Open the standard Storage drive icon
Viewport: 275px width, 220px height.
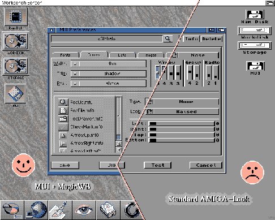click(255, 45)
